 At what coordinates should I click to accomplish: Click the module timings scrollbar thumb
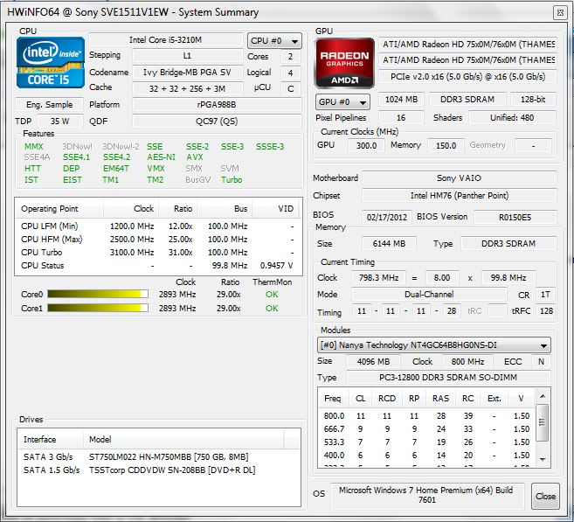click(543, 422)
